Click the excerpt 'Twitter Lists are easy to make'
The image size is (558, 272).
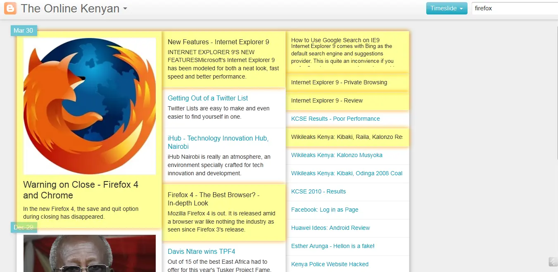point(218,112)
